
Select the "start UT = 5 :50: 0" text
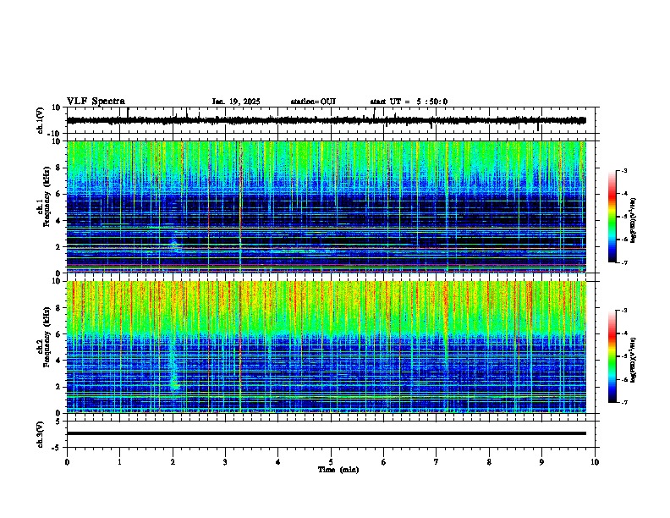[409, 102]
